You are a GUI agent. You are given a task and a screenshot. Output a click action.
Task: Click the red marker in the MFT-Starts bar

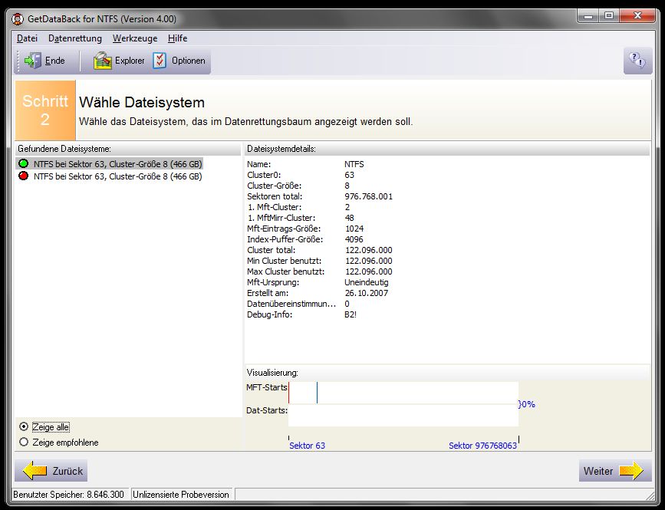coord(289,393)
